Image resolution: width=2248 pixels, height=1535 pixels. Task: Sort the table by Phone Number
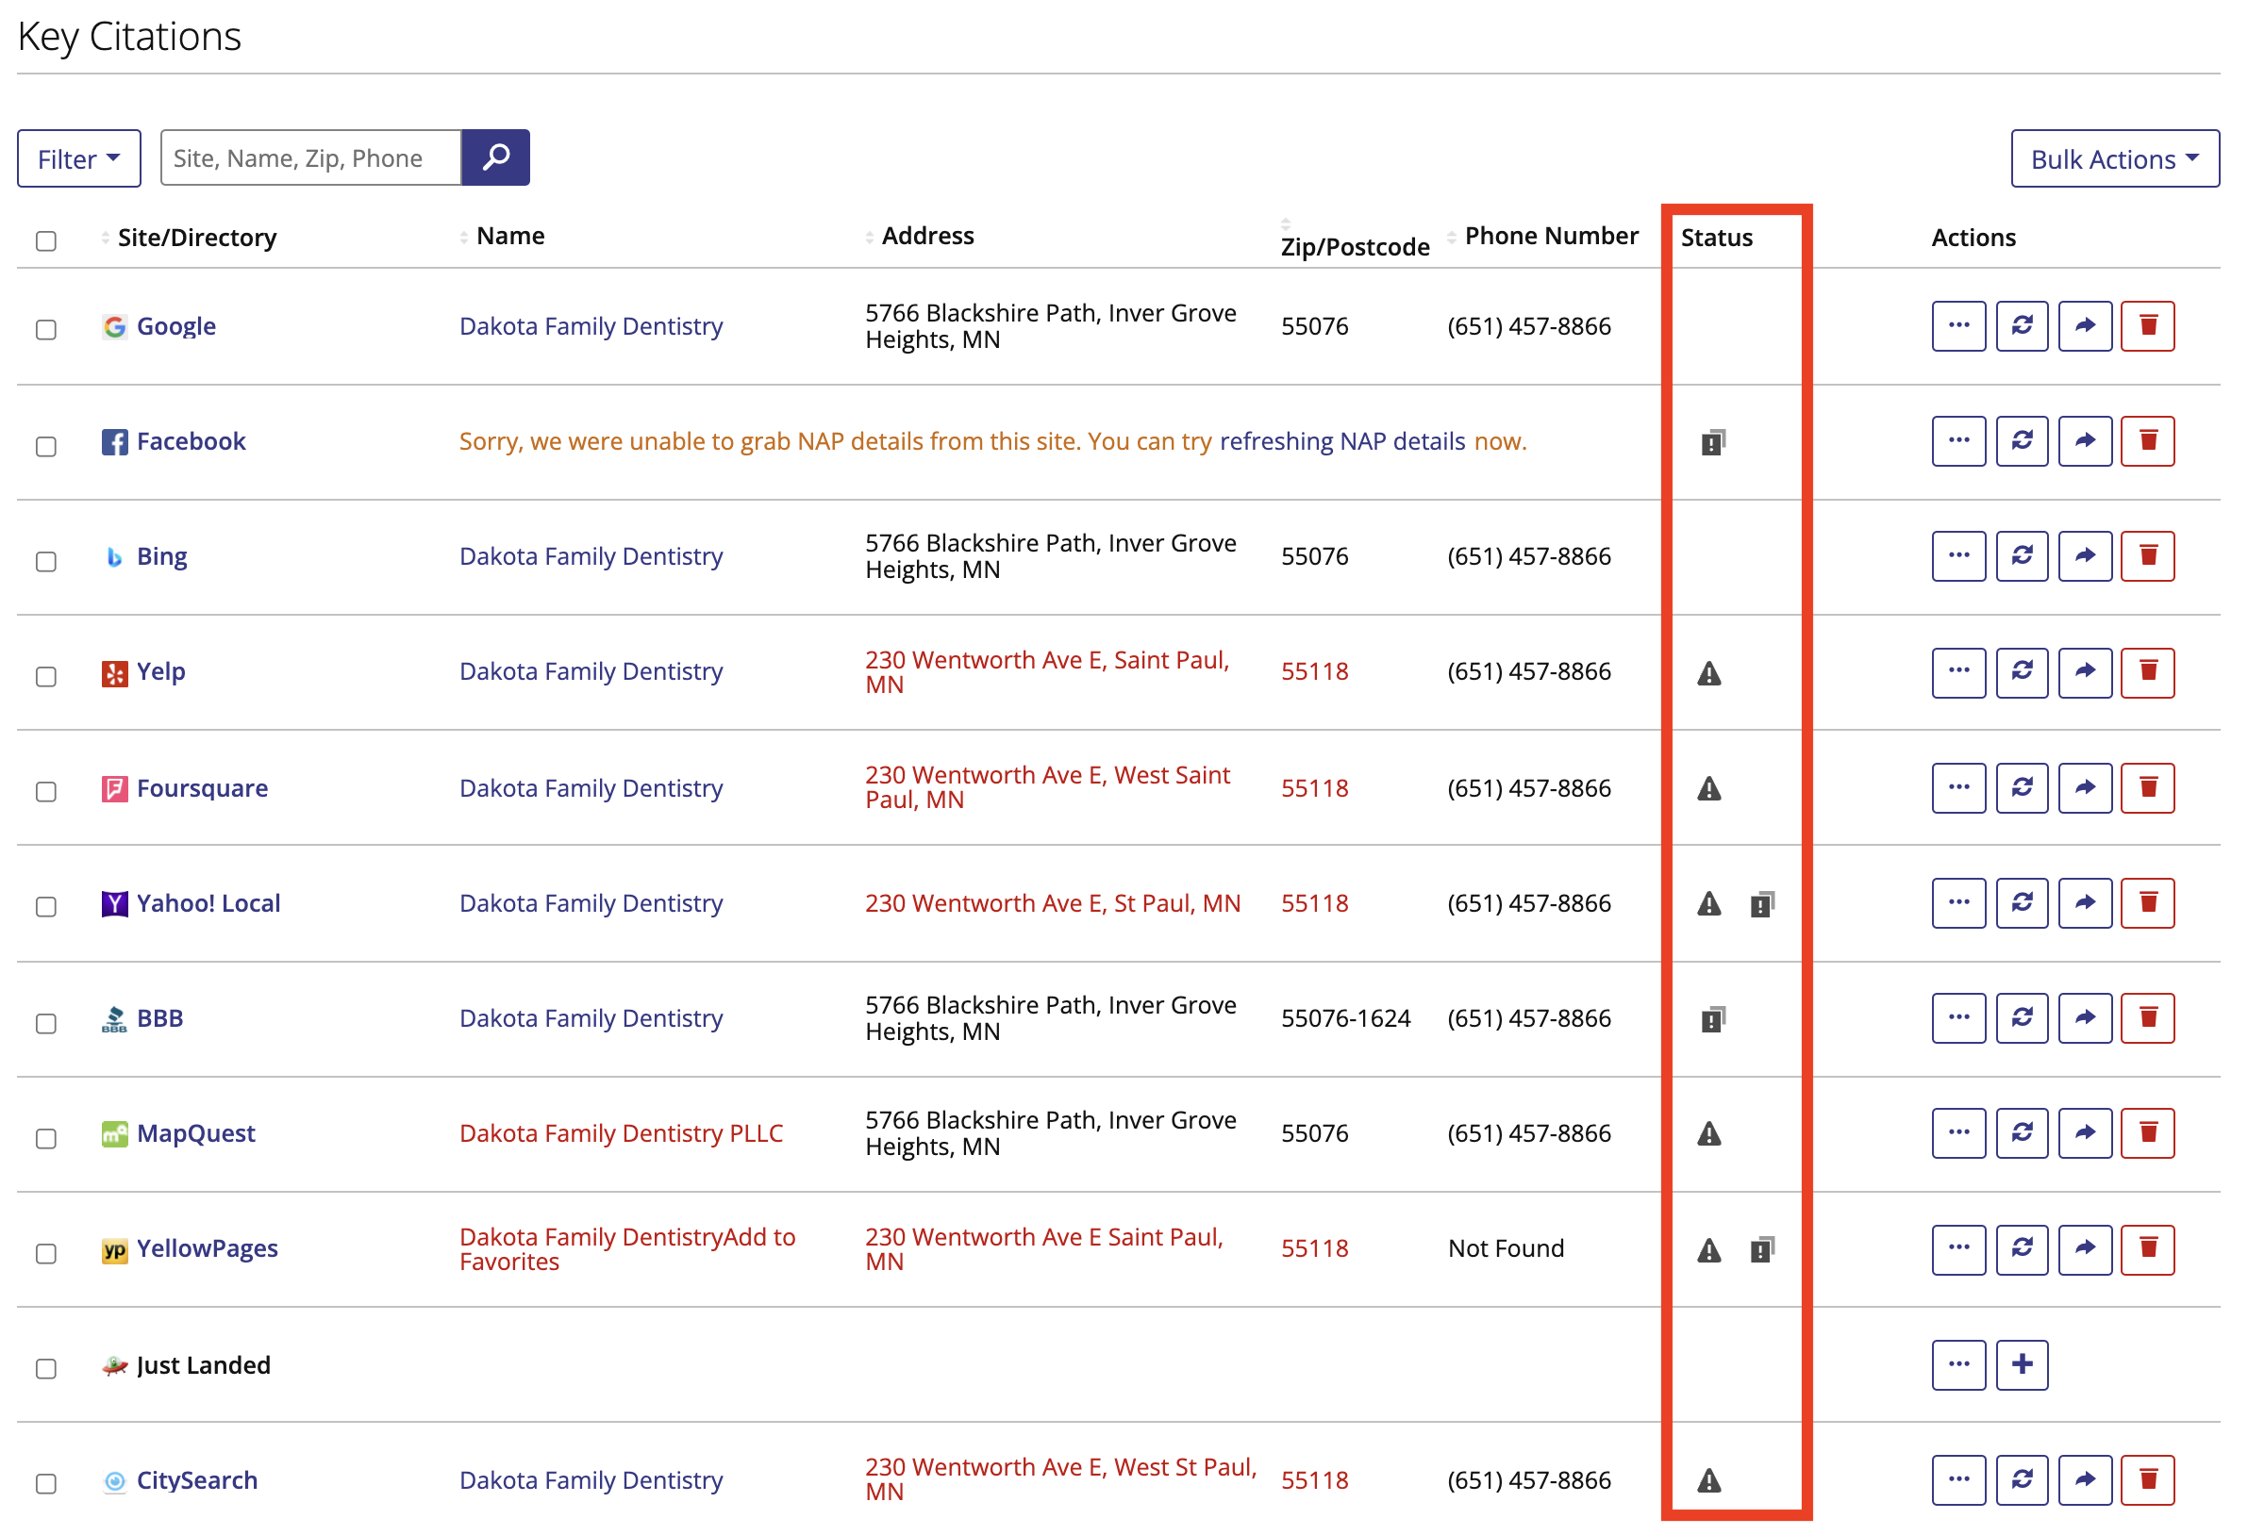(1452, 235)
